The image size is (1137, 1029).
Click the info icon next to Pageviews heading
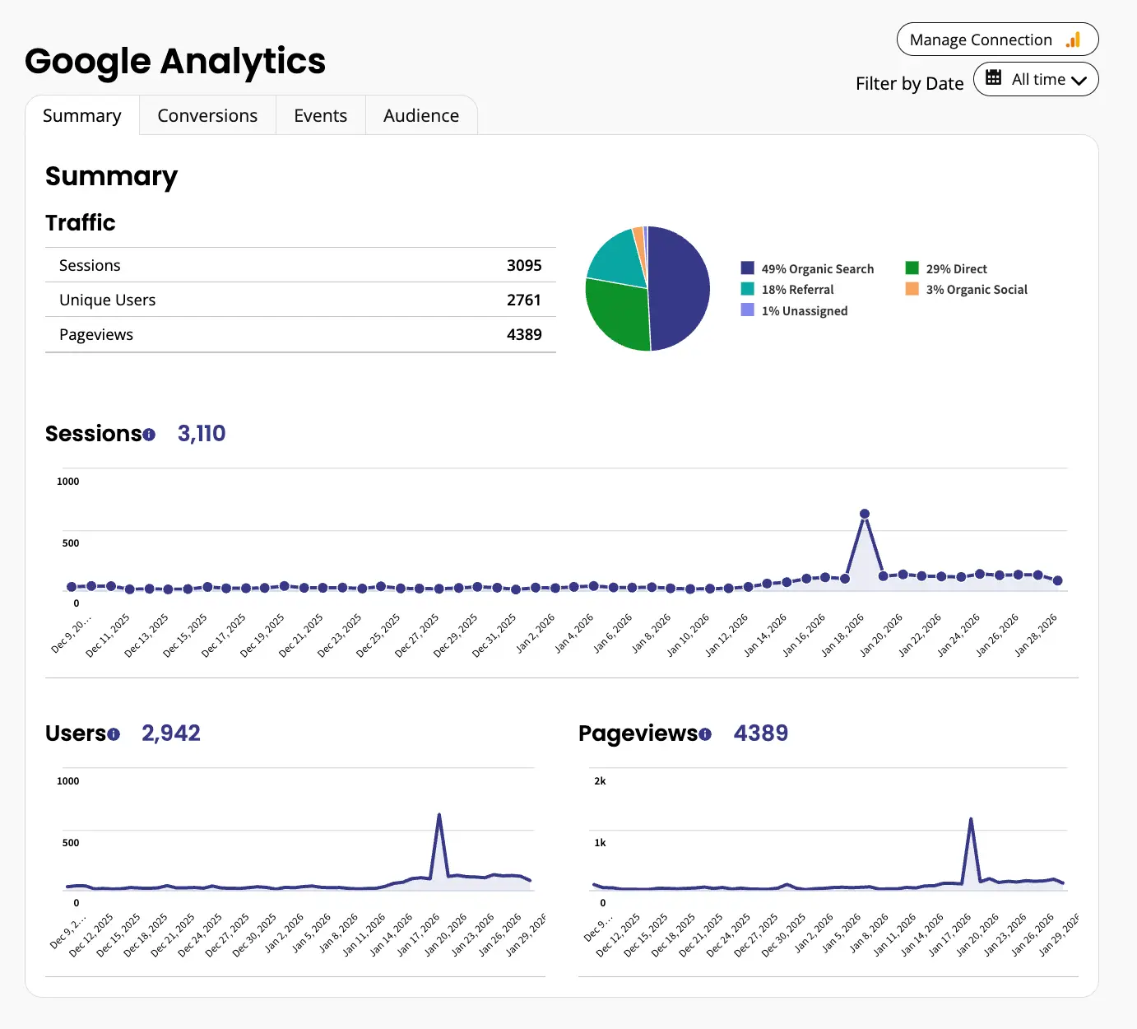coord(705,734)
